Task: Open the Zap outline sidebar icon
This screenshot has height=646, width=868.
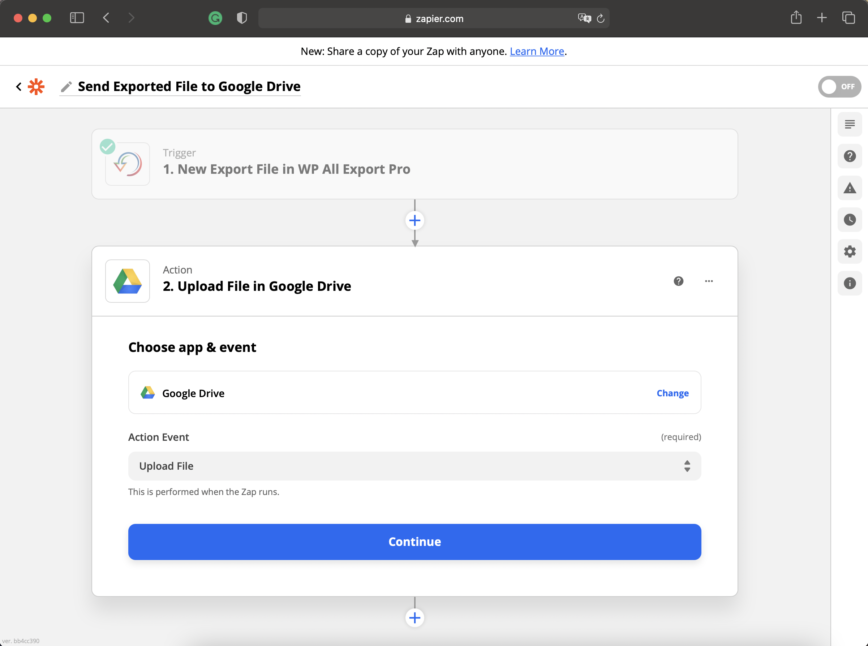Action: (849, 124)
